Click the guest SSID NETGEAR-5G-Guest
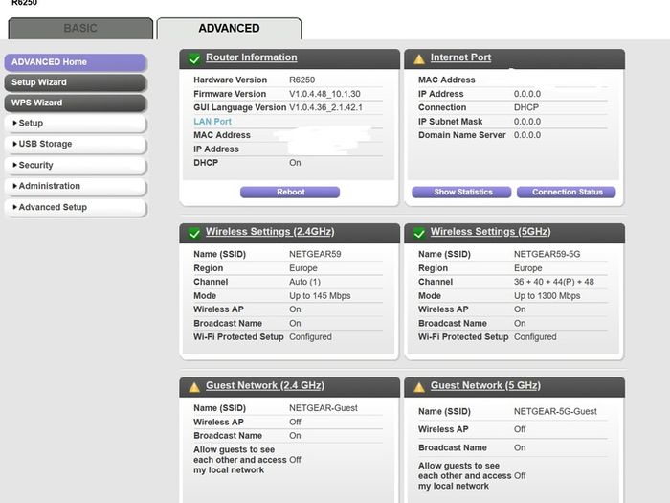The image size is (670, 503). 555,411
